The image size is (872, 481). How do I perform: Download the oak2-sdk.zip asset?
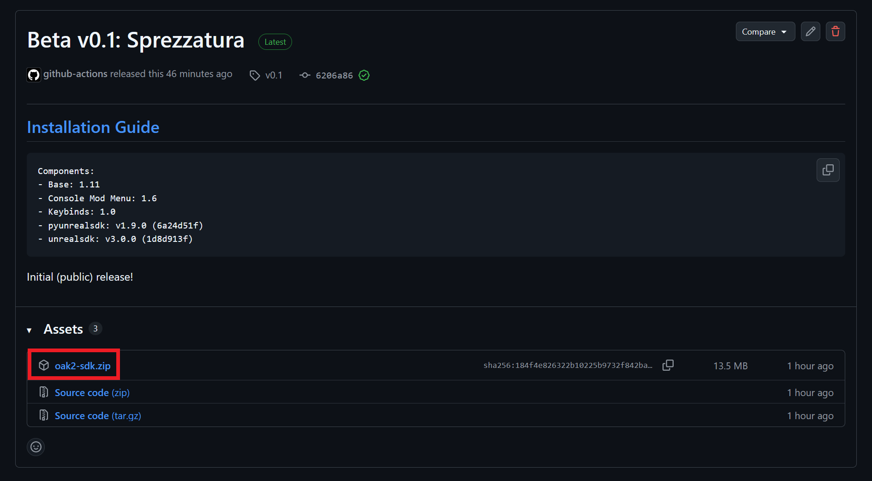[82, 365]
